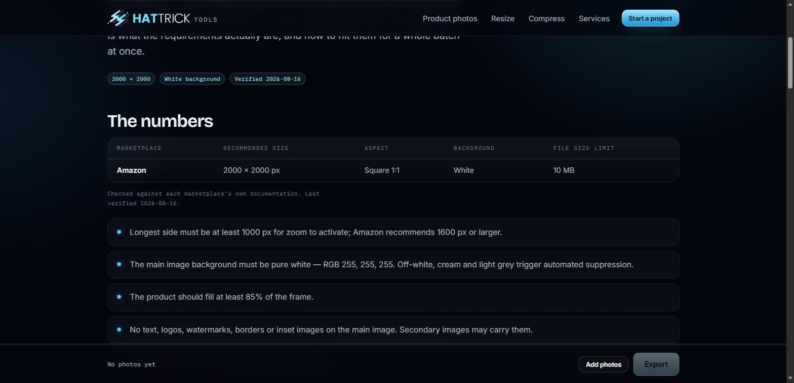Viewport: 794px width, 383px height.
Task: Click the 10 MB cell
Action: pyautogui.click(x=564, y=170)
